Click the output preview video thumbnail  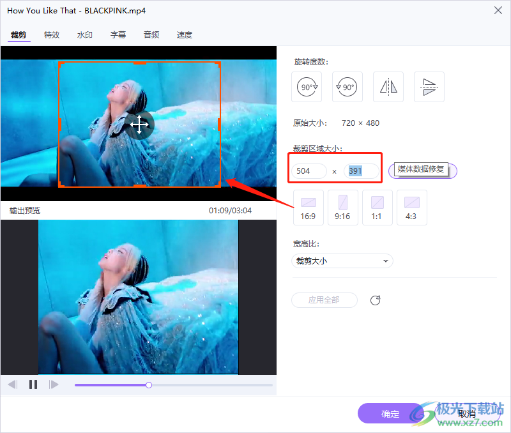(139, 297)
